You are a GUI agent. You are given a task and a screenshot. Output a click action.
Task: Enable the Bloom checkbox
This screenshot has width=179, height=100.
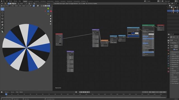tap(172, 54)
